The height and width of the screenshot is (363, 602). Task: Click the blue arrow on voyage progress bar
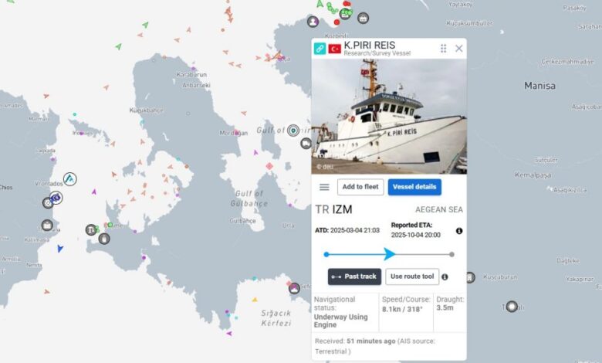[x=389, y=254]
